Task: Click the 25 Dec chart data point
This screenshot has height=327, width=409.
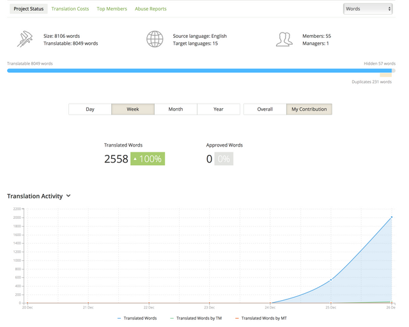Action: tap(331, 280)
